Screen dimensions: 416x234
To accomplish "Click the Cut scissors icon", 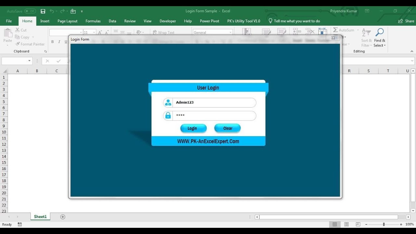I will [x=18, y=30].
